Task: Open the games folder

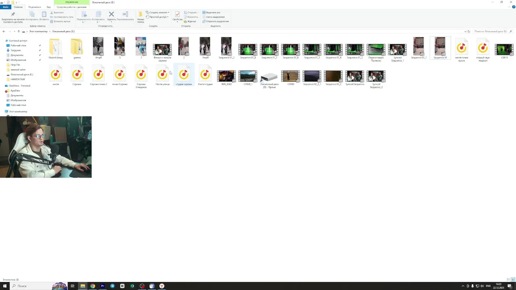Action: coord(77,48)
